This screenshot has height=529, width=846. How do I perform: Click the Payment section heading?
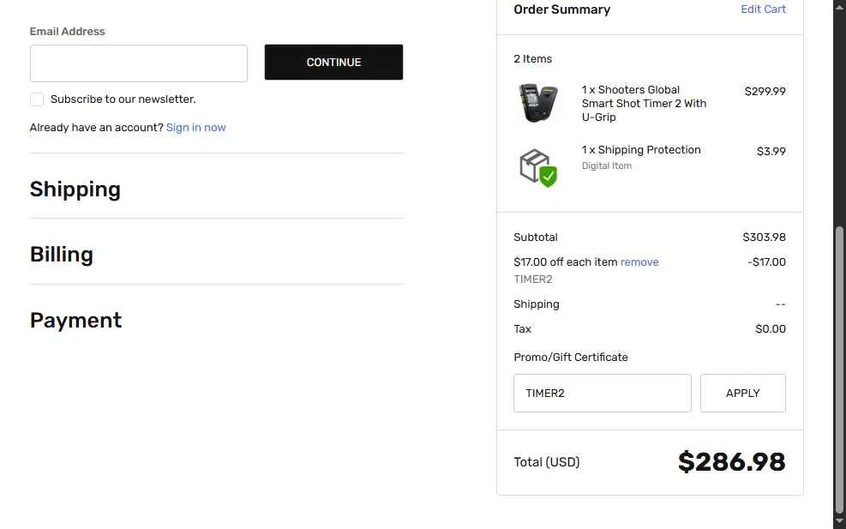point(75,320)
